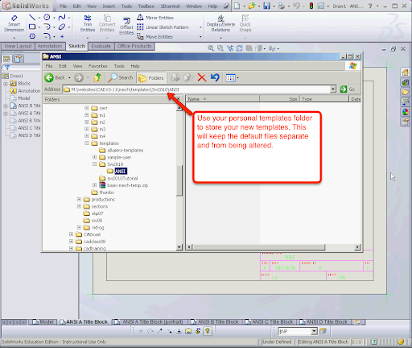The width and height of the screenshot is (412, 348).
Task: Select the sw2010Tutorial folder
Action: (x=122, y=178)
